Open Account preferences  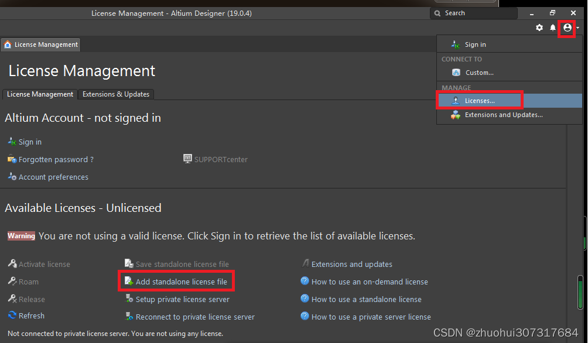(x=53, y=177)
